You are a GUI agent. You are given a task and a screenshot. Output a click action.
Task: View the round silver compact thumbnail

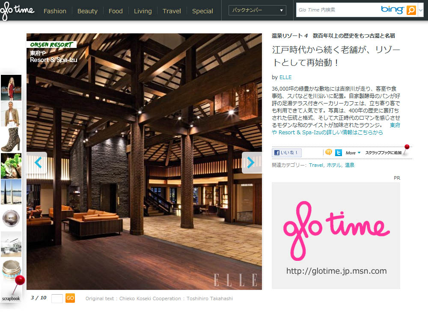pos(11,218)
